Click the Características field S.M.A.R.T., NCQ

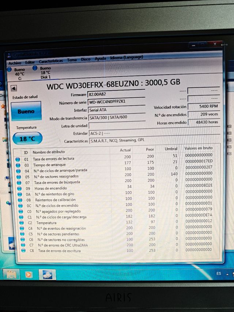coord(155,140)
